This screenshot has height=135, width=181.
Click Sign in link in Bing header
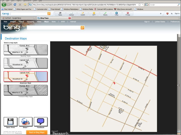147,22
